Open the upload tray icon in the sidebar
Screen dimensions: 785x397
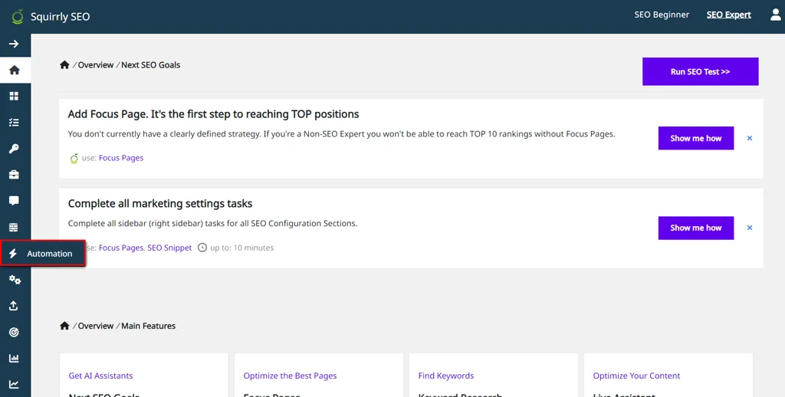coord(14,306)
